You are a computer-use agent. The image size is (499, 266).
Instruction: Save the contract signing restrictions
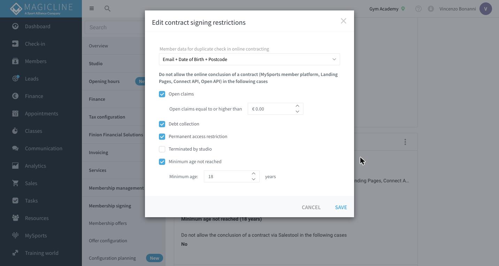pyautogui.click(x=341, y=207)
